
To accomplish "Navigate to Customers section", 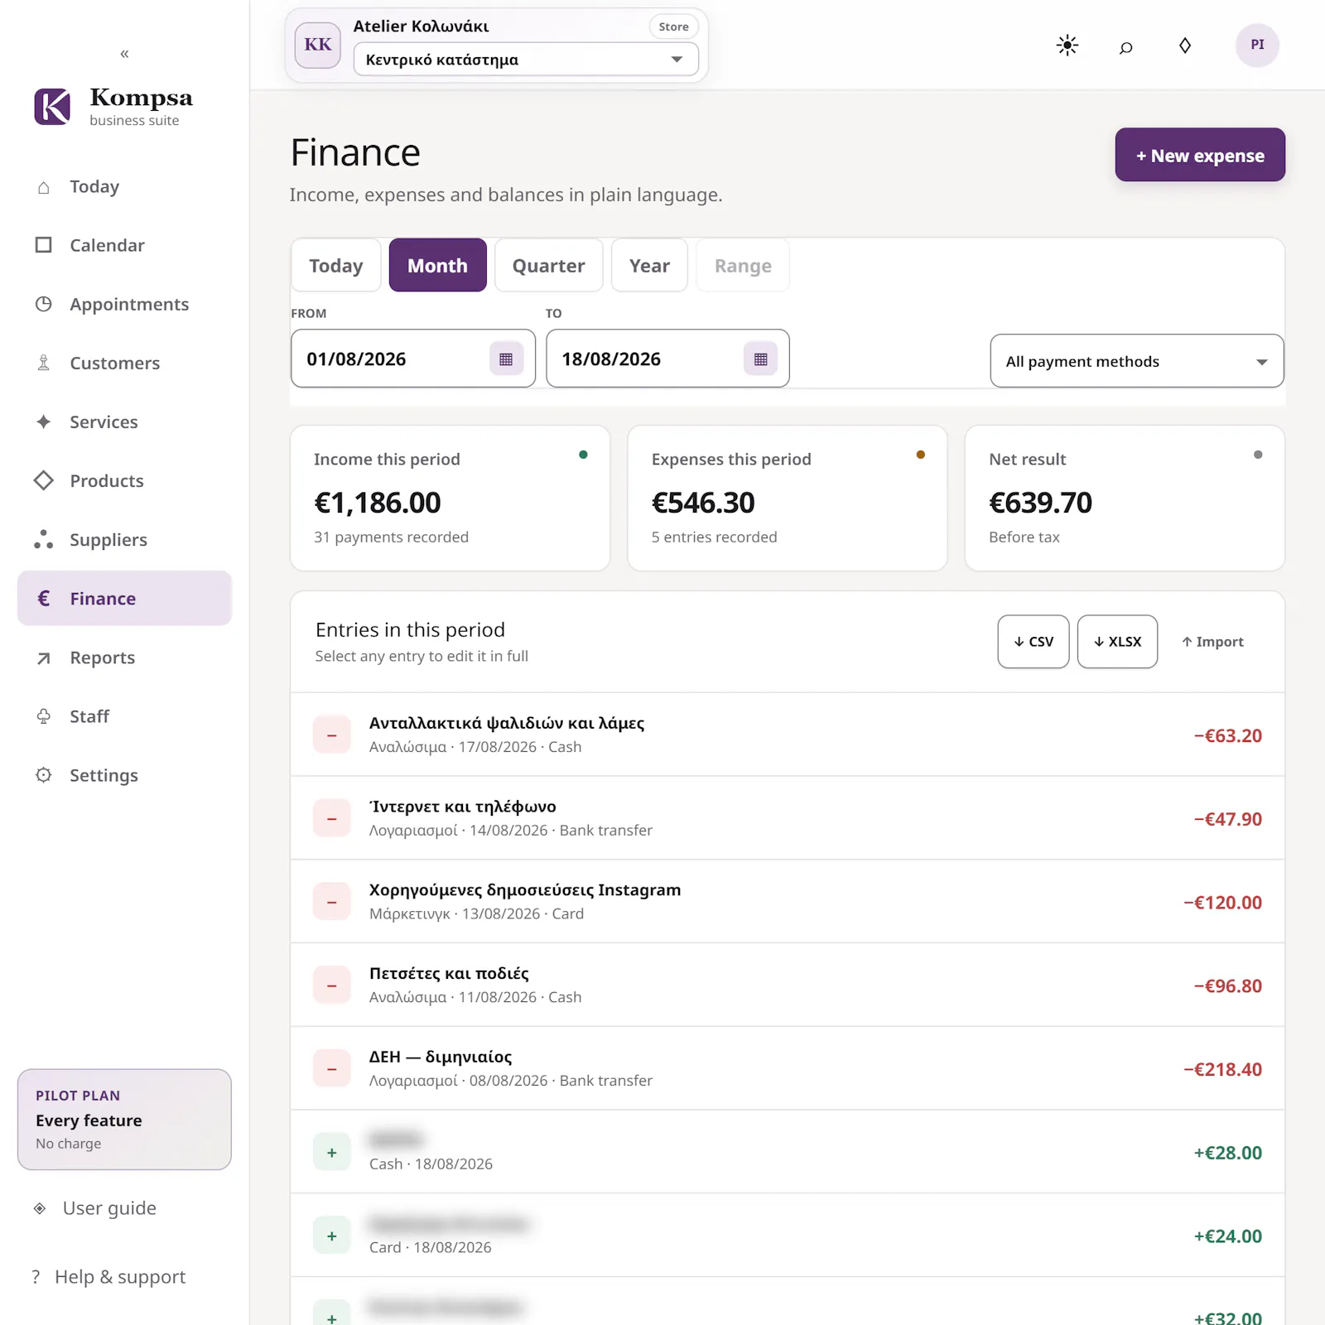I will [124, 363].
